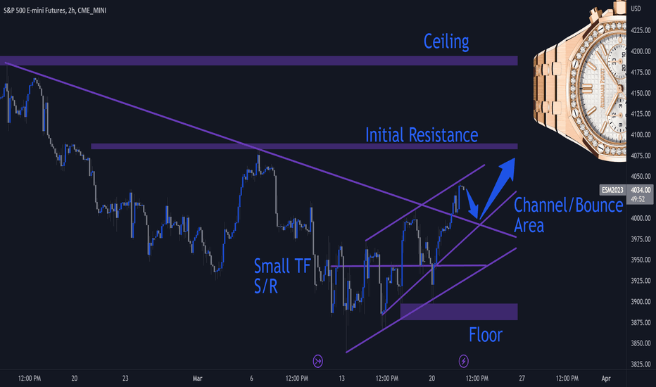Select the purple Ceiling zone rectangle

point(258,61)
